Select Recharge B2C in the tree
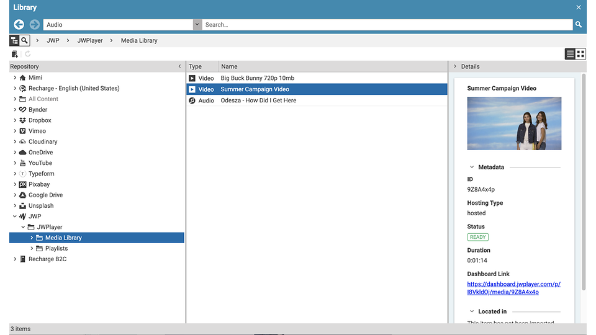Viewport: 596px width, 335px height. coord(48,259)
